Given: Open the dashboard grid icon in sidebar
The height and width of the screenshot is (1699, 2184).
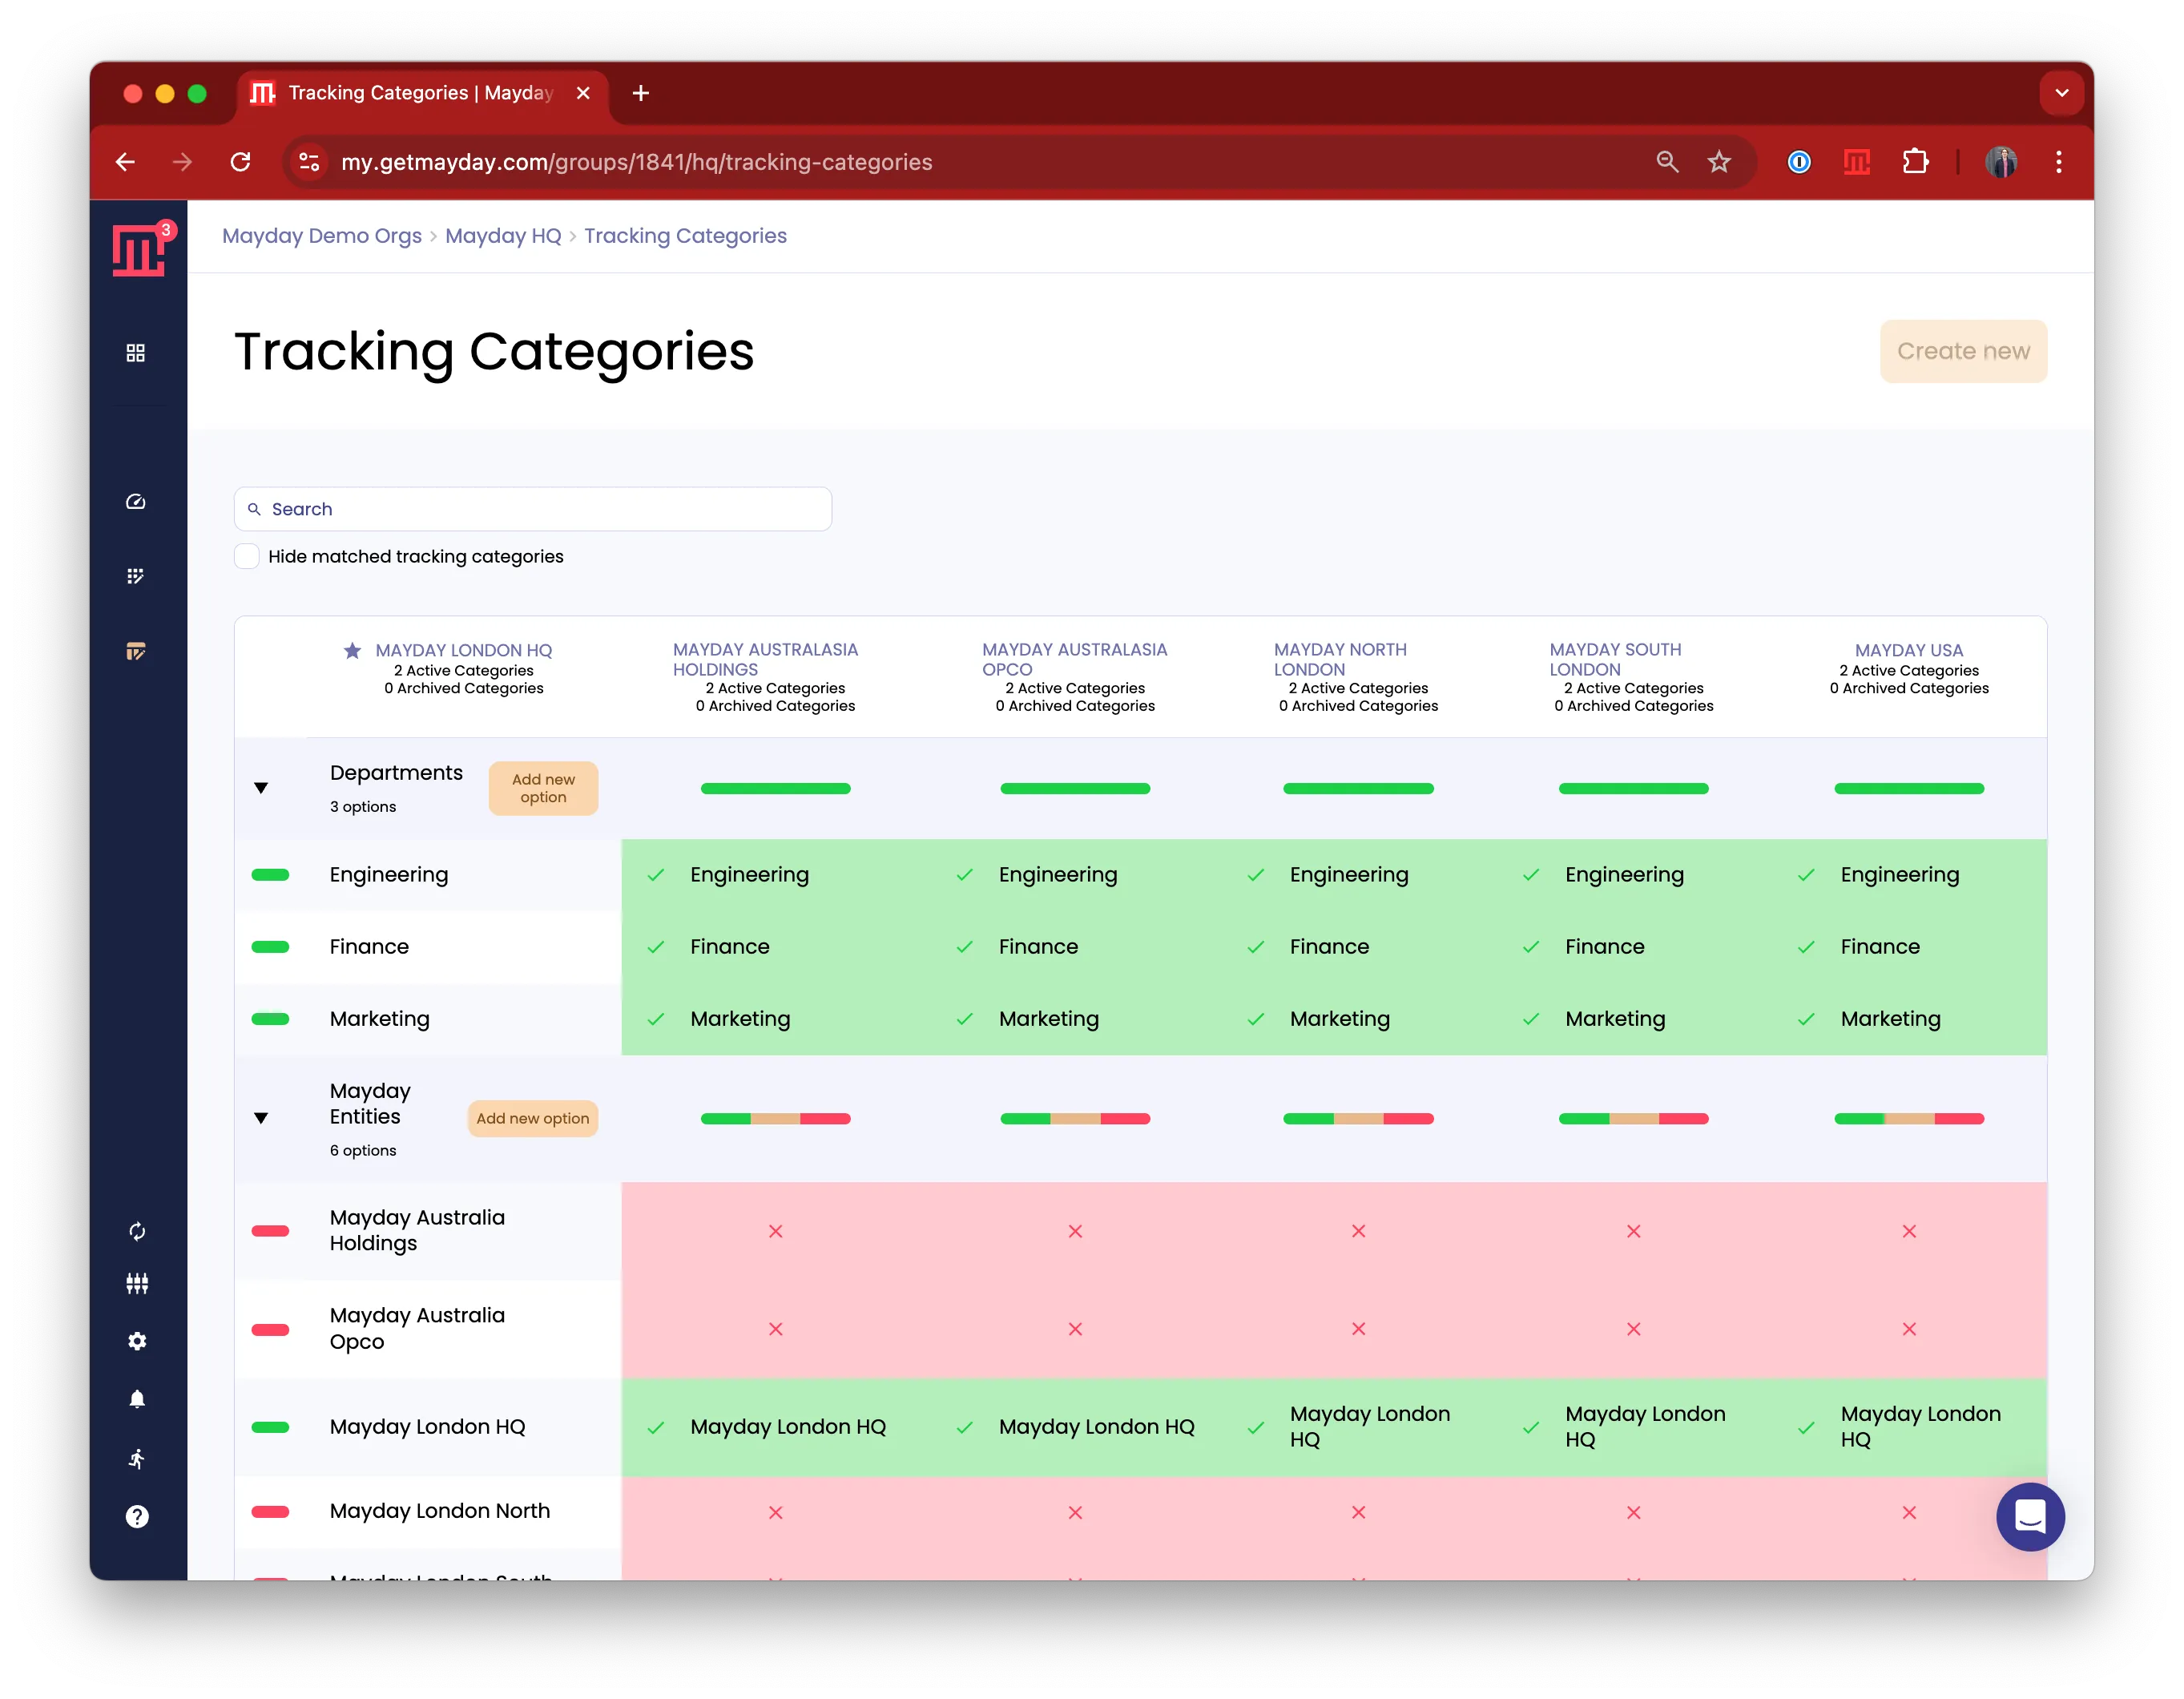Looking at the screenshot, I should click(136, 353).
